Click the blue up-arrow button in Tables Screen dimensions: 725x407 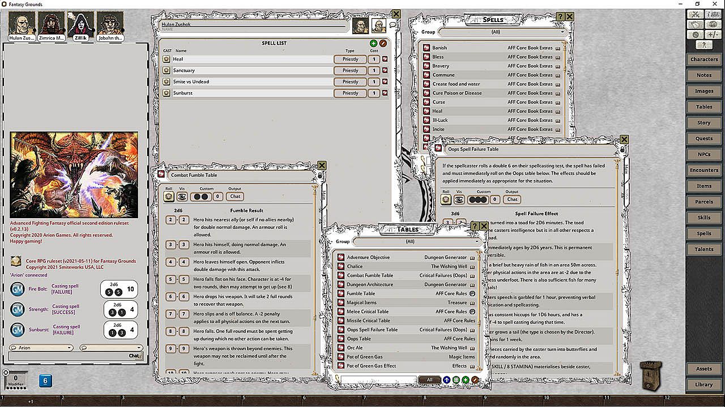[447, 380]
